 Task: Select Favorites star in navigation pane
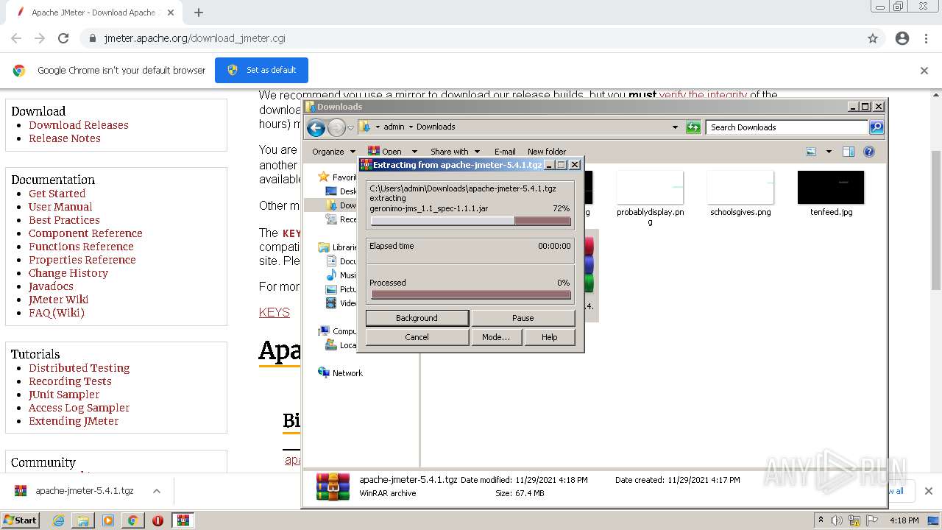coord(323,177)
